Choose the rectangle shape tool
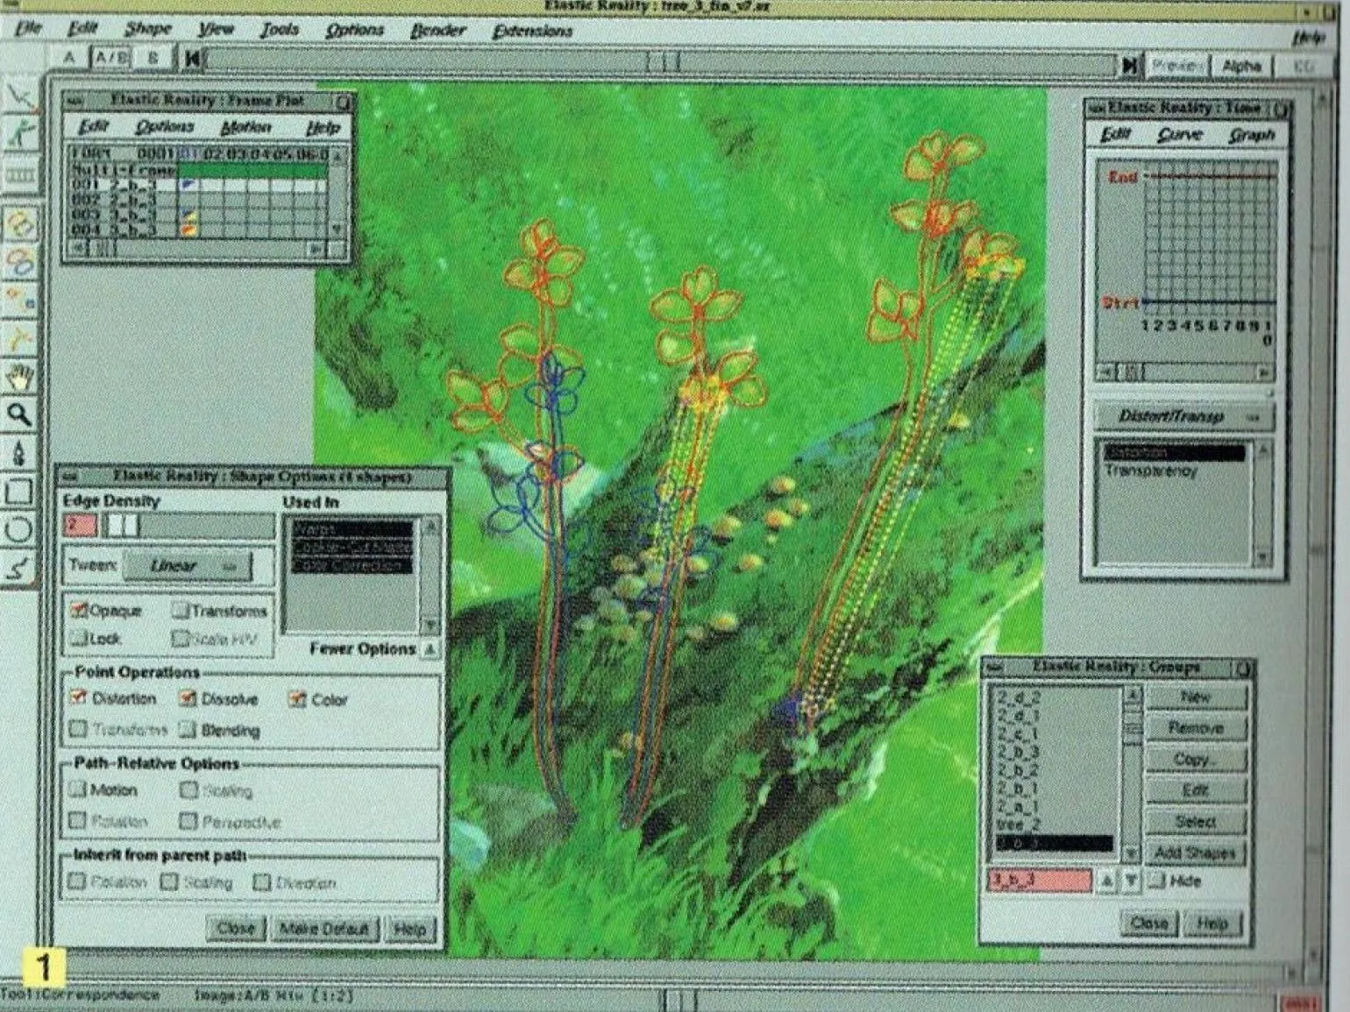 (19, 492)
